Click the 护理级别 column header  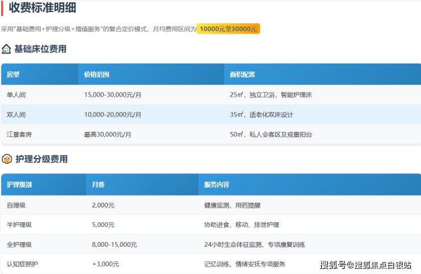19,185
